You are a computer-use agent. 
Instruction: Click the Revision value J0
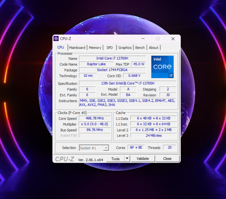coord(168,95)
